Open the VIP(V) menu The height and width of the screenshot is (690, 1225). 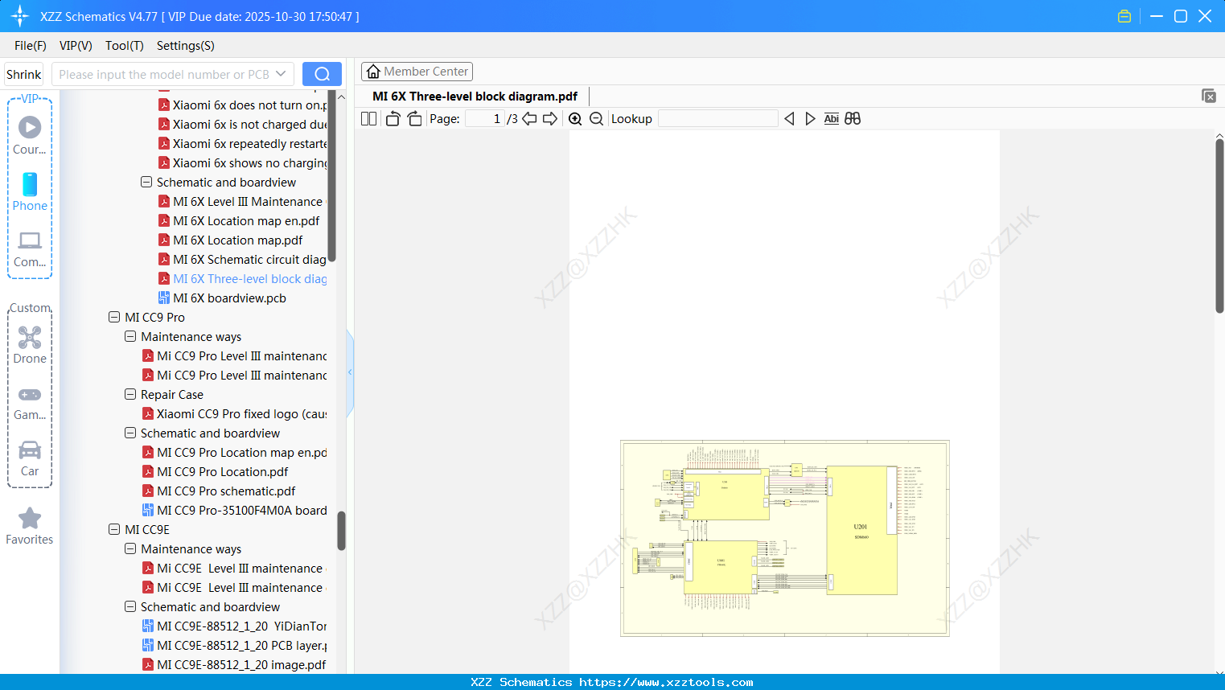coord(75,46)
